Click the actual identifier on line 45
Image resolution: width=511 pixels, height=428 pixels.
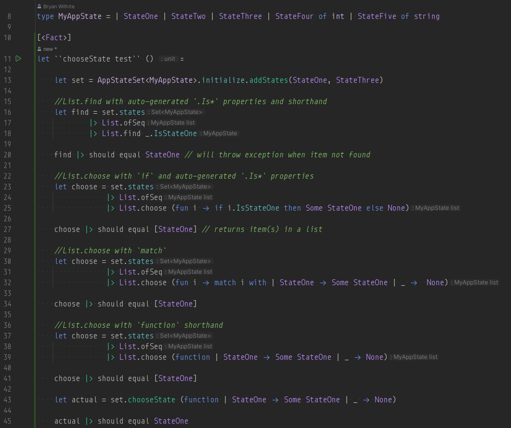(67, 421)
